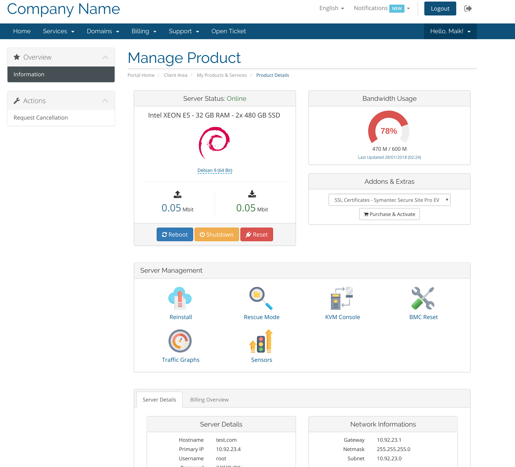
Task: Click the Last Updated 28/01/2018 text
Action: coord(389,157)
